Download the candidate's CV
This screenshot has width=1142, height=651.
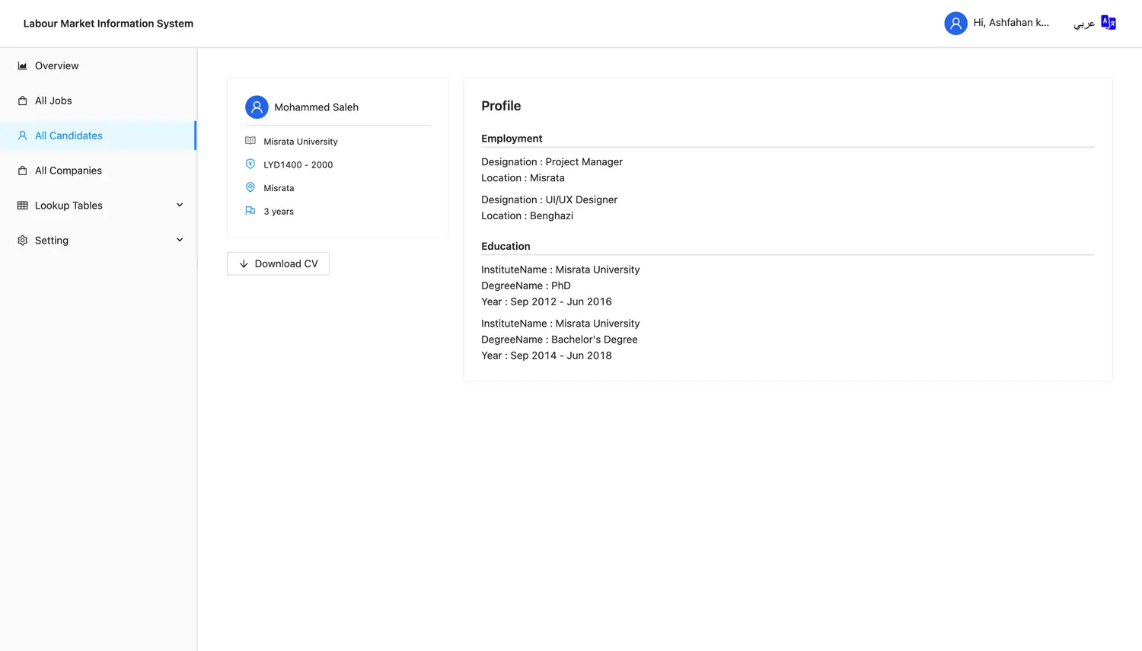click(x=278, y=263)
